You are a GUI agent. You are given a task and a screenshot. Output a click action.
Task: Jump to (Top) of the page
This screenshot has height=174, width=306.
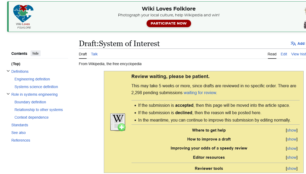tap(16, 64)
